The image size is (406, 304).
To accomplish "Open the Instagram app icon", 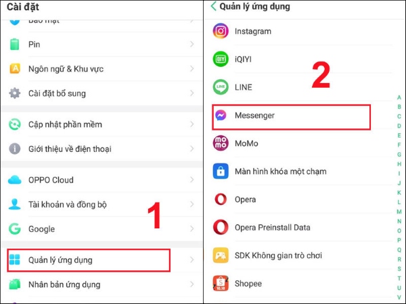I will pyautogui.click(x=221, y=31).
